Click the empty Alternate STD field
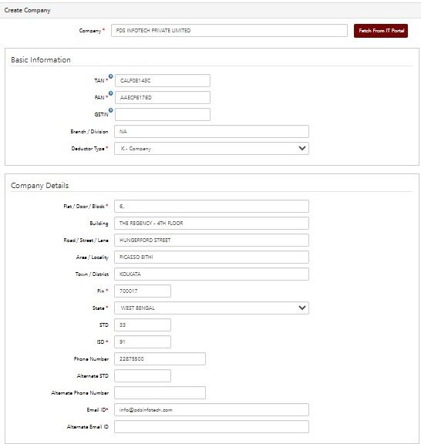 [x=143, y=375]
